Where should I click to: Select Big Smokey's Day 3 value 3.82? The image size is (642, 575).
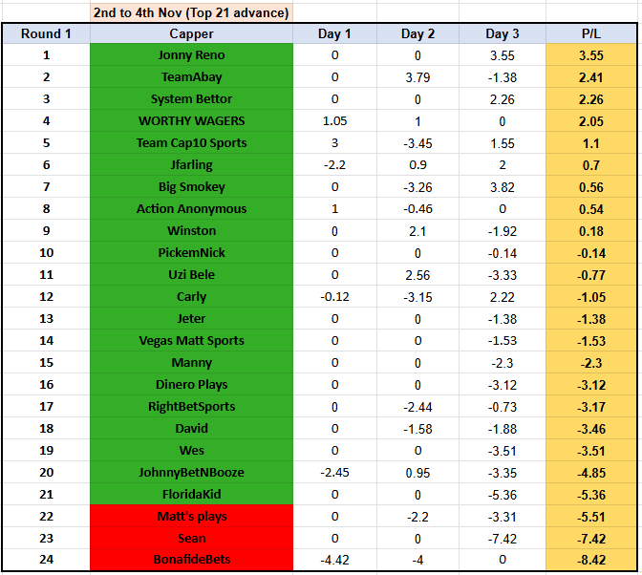point(503,187)
